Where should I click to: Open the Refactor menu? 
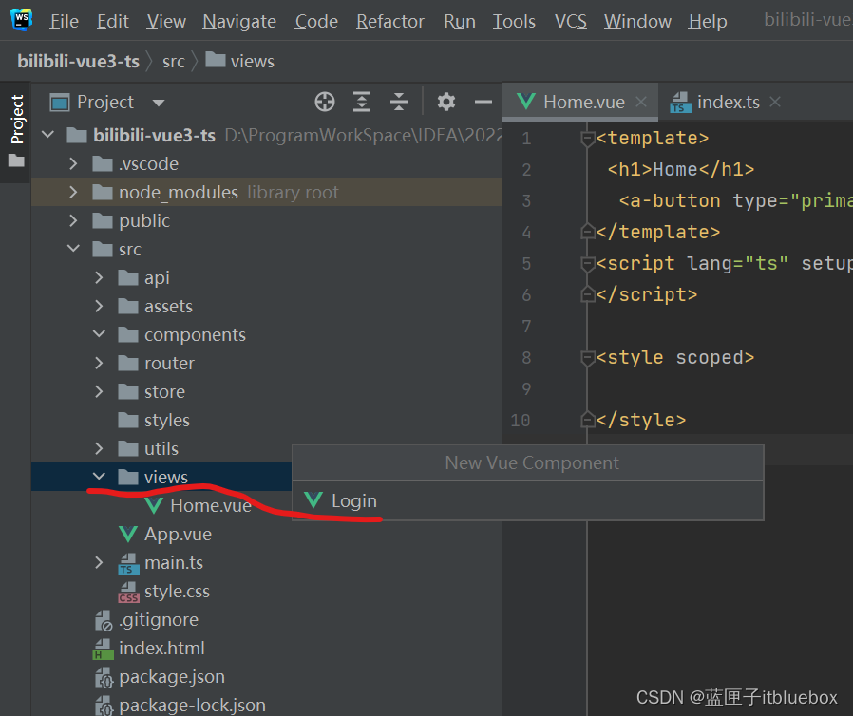tap(390, 21)
